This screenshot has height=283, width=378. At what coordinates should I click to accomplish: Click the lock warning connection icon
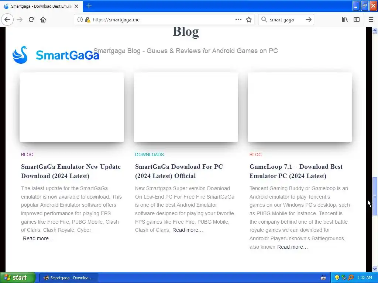[87, 20]
